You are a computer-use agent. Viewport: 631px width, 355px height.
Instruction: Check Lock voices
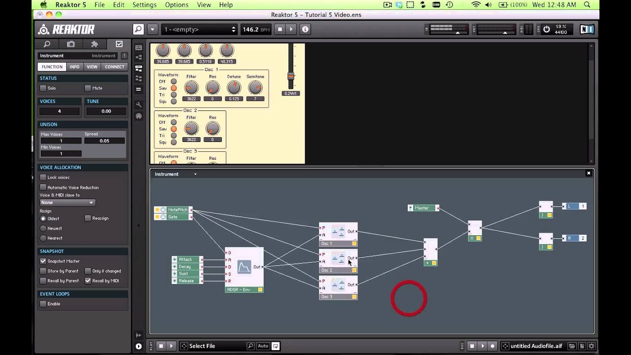click(43, 177)
